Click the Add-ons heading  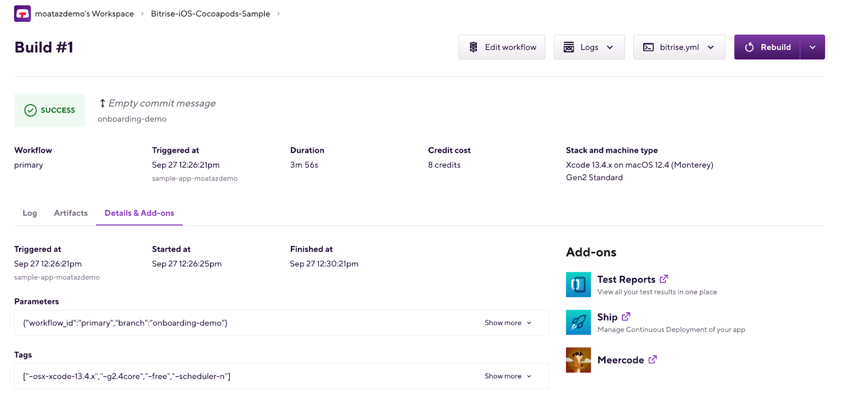tap(591, 252)
